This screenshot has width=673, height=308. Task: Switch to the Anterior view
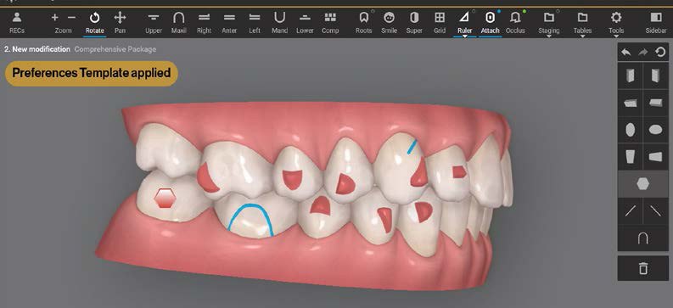coord(229,23)
